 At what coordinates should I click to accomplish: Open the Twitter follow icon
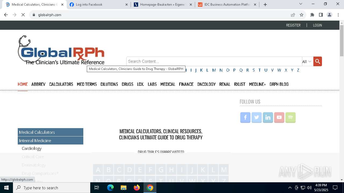tap(257, 117)
